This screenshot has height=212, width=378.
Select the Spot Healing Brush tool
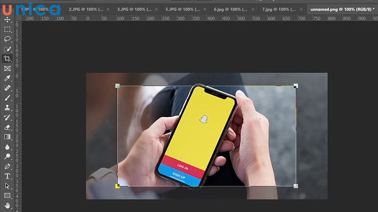pos(7,88)
